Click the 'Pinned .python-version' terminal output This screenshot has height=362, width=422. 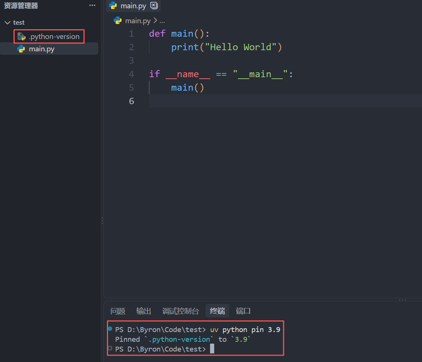(x=183, y=340)
